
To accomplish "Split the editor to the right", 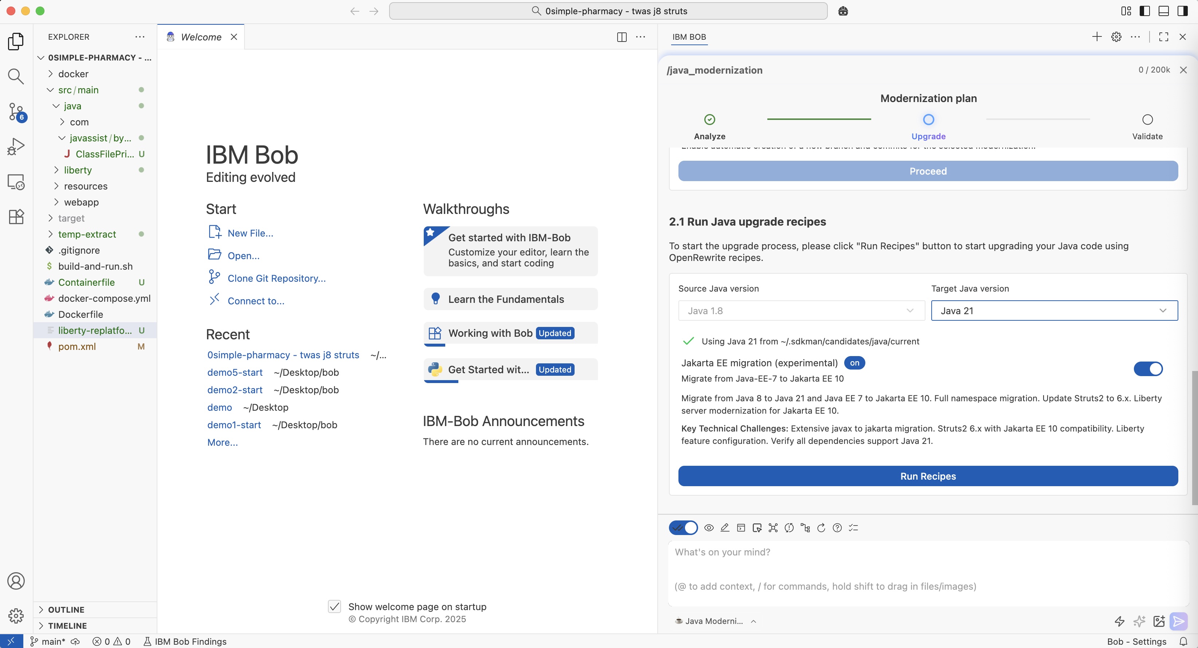I will pyautogui.click(x=622, y=37).
